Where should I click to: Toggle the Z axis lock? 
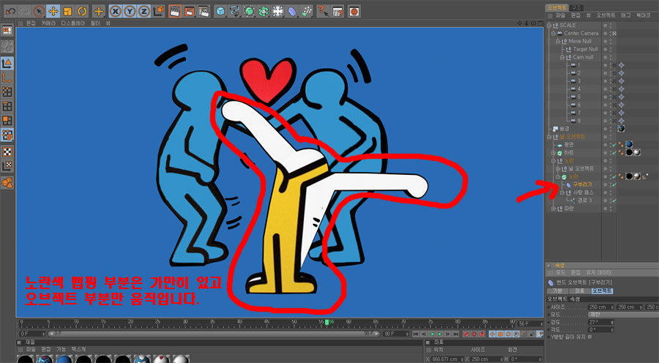[x=144, y=12]
